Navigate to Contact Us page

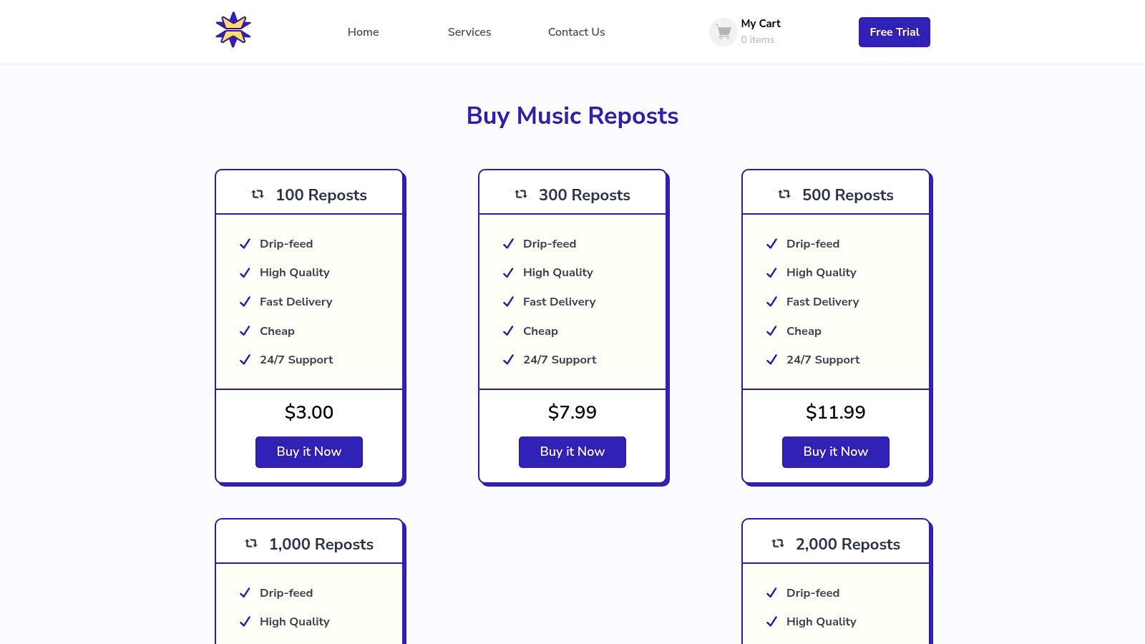(x=576, y=32)
